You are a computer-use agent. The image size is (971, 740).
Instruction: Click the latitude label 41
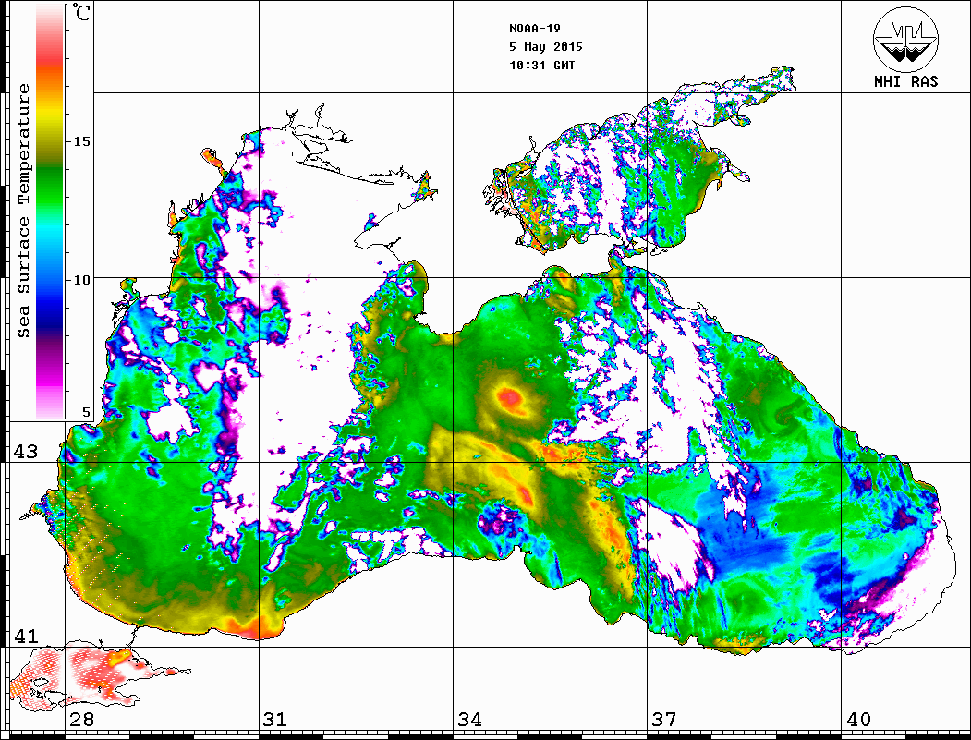pos(25,636)
